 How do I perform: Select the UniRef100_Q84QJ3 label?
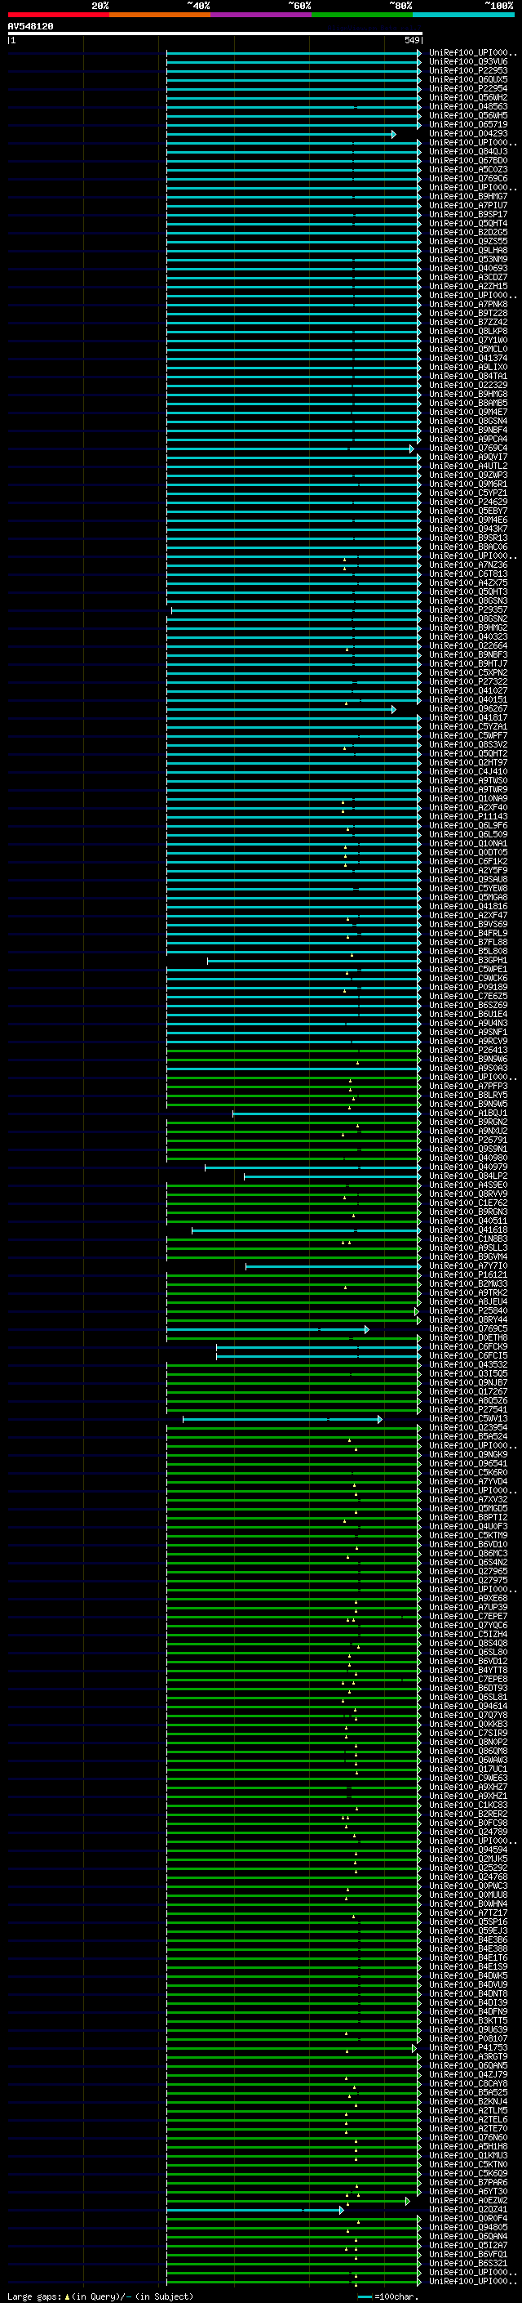[x=468, y=152]
